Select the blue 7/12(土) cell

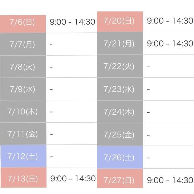point(23,156)
